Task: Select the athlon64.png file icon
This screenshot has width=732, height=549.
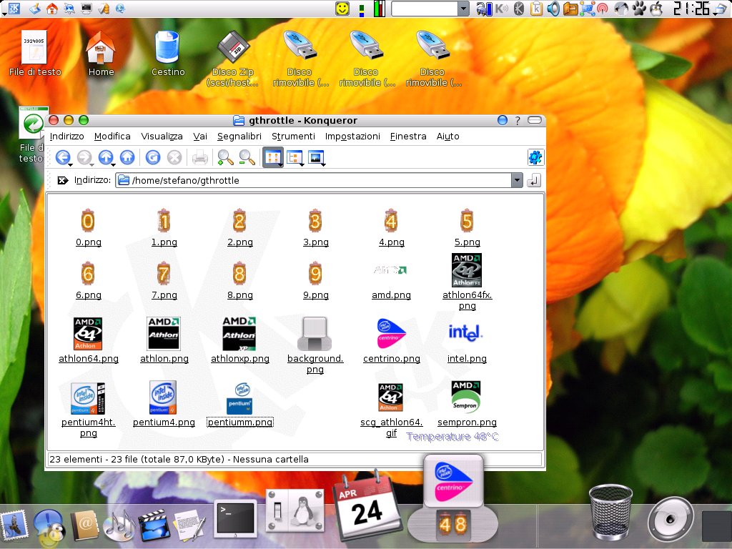Action: [x=88, y=333]
